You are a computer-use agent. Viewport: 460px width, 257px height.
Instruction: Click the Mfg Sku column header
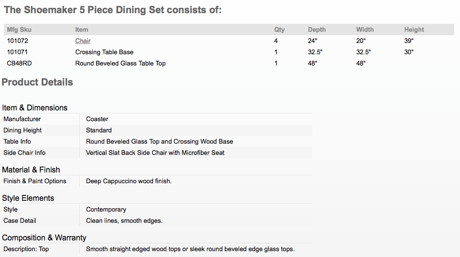pyautogui.click(x=19, y=30)
